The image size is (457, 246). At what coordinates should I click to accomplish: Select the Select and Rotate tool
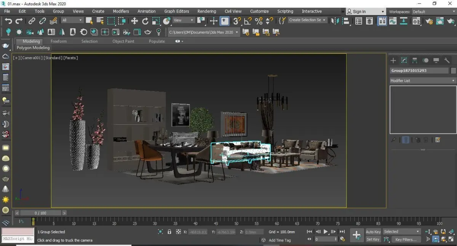(x=145, y=21)
